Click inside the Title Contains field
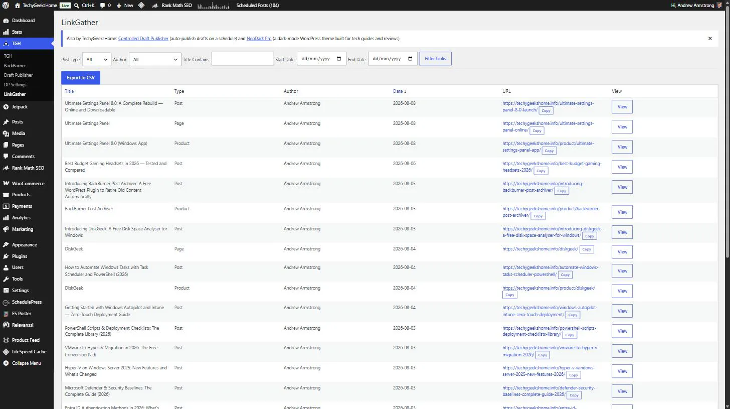The image size is (730, 409). [243, 59]
